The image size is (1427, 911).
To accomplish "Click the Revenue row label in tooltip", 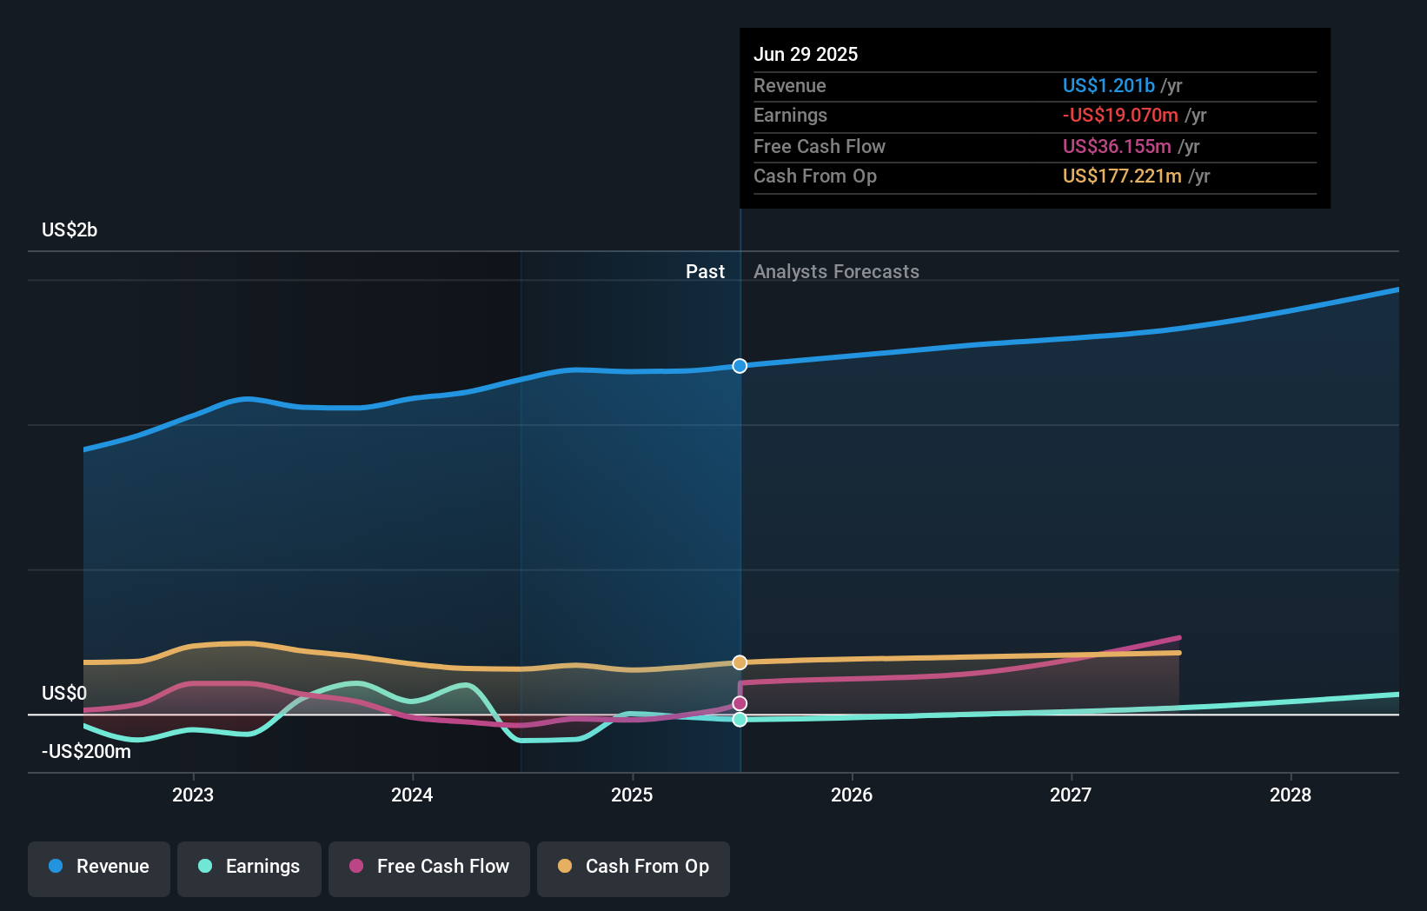I will point(790,85).
